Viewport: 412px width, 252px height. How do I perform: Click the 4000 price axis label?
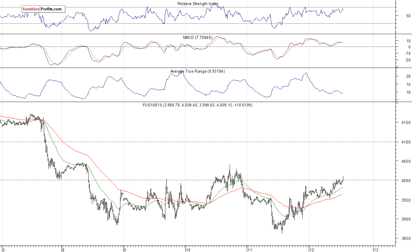pyautogui.click(x=406, y=181)
